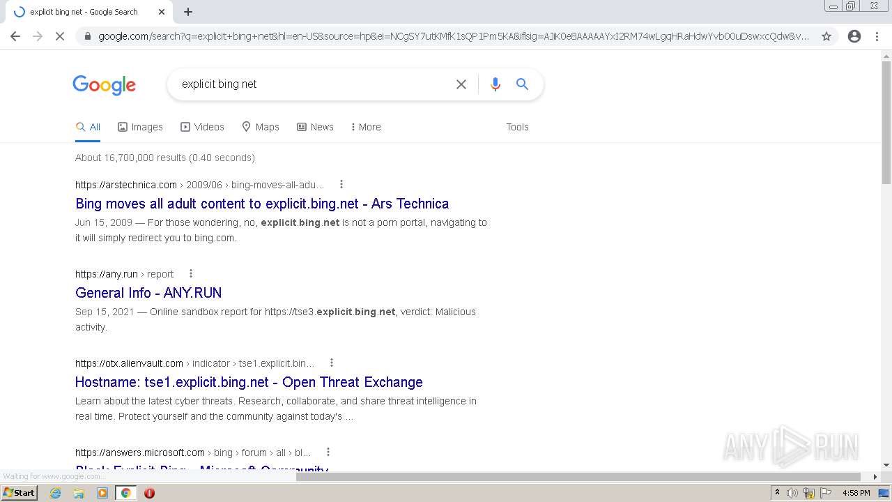
Task: Open Windows Start menu
Action: [20, 493]
